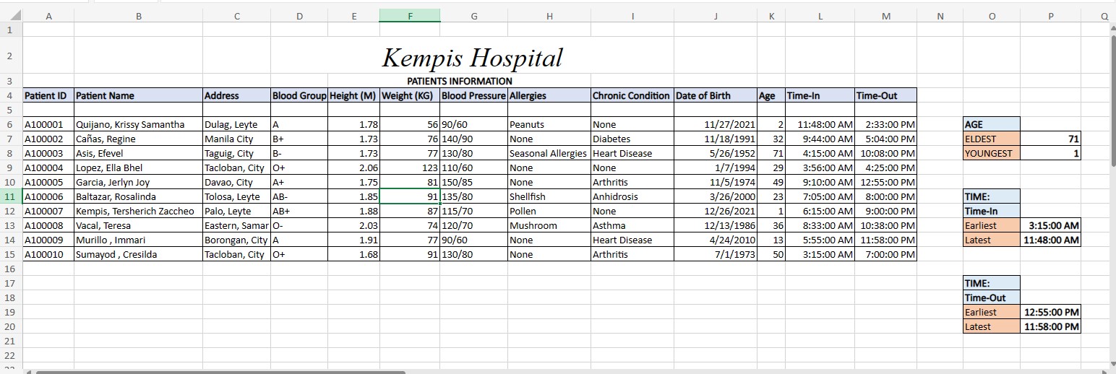Click the Blood Pressure header cell
The height and width of the screenshot is (374, 1116).
click(x=473, y=95)
